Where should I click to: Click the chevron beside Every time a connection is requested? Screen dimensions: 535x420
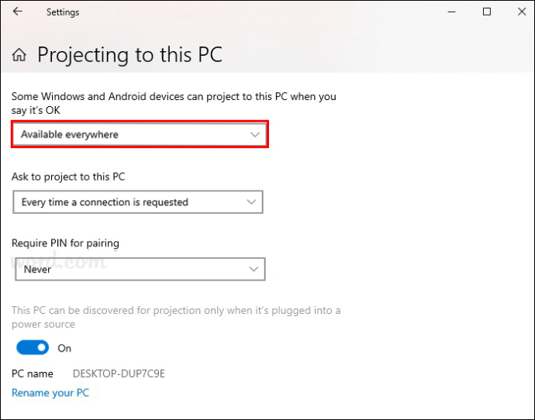click(250, 202)
